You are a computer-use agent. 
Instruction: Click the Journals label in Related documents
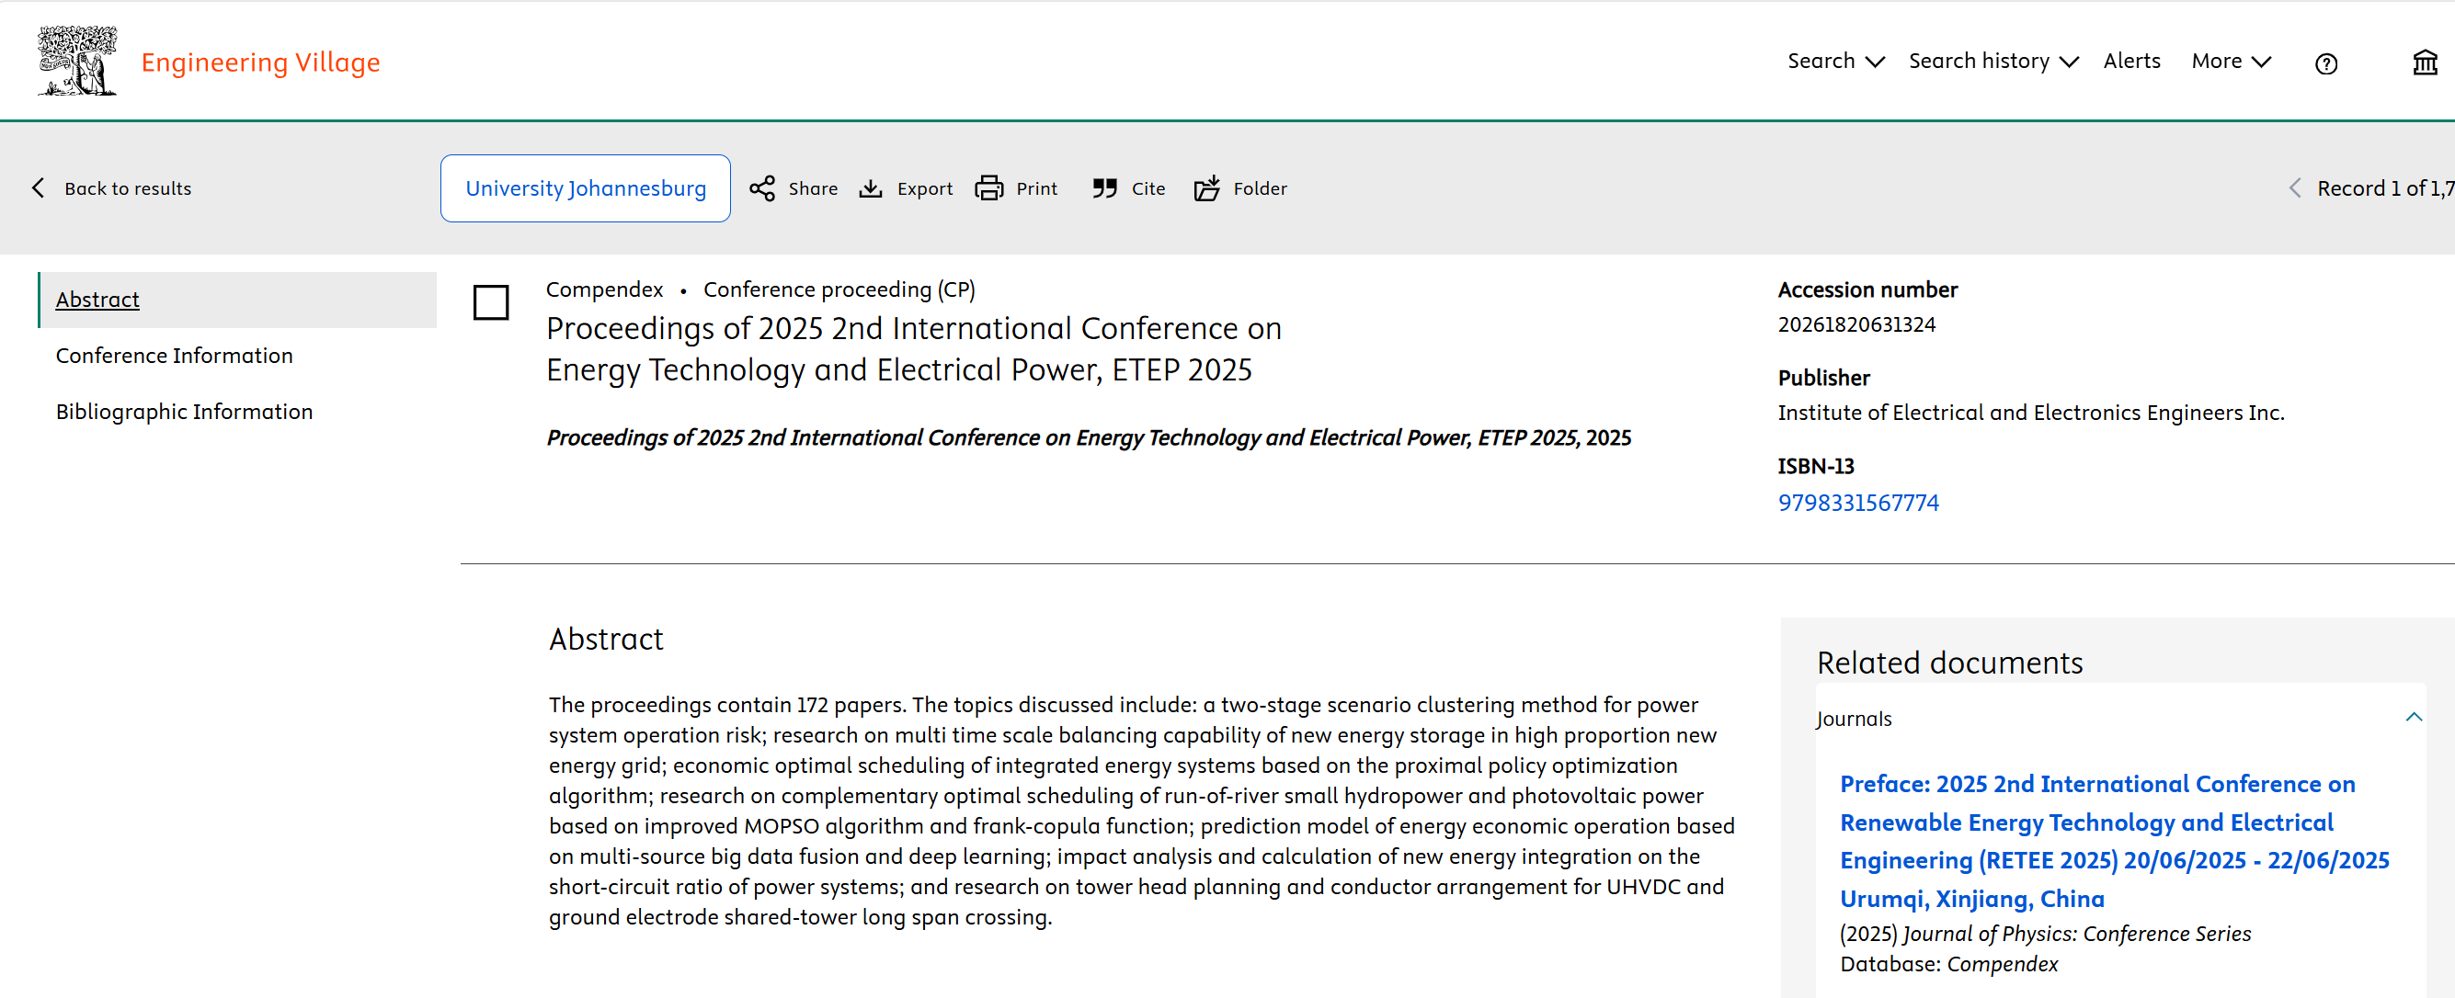click(x=1854, y=719)
